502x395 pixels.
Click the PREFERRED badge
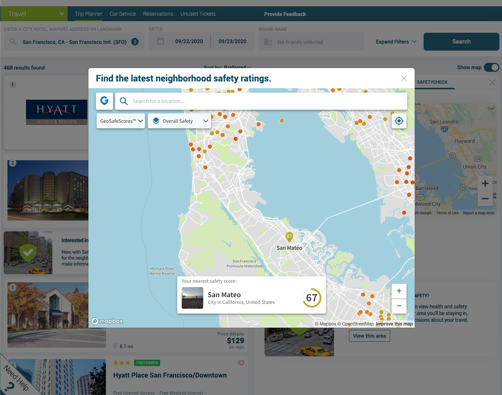pos(147,363)
